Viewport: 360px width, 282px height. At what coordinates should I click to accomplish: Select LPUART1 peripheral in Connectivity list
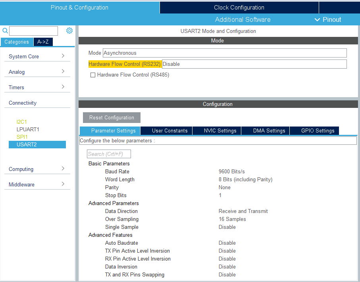28,129
